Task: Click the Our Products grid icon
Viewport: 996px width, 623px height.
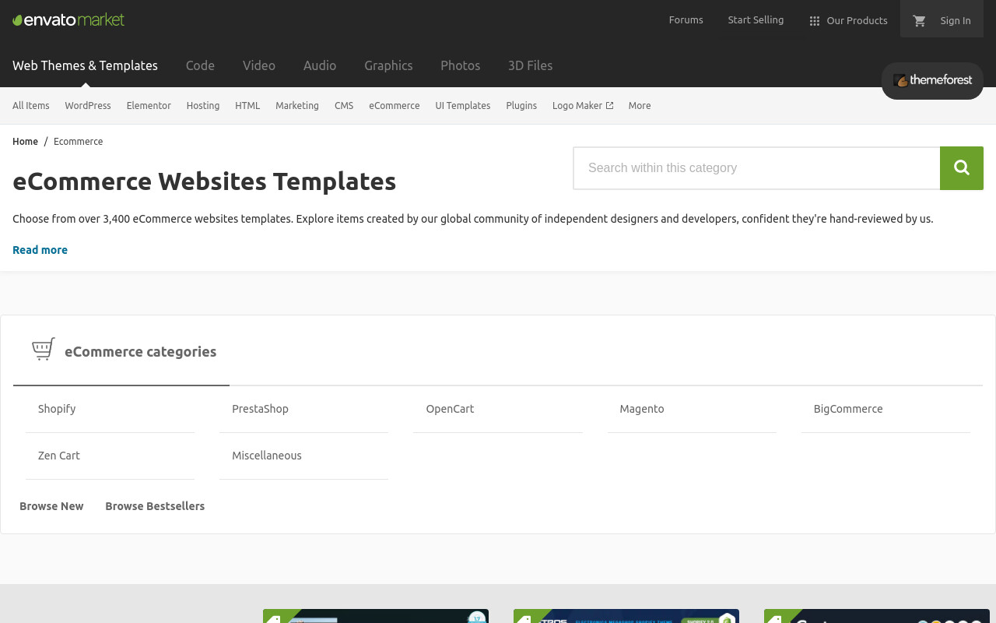Action: click(x=815, y=21)
